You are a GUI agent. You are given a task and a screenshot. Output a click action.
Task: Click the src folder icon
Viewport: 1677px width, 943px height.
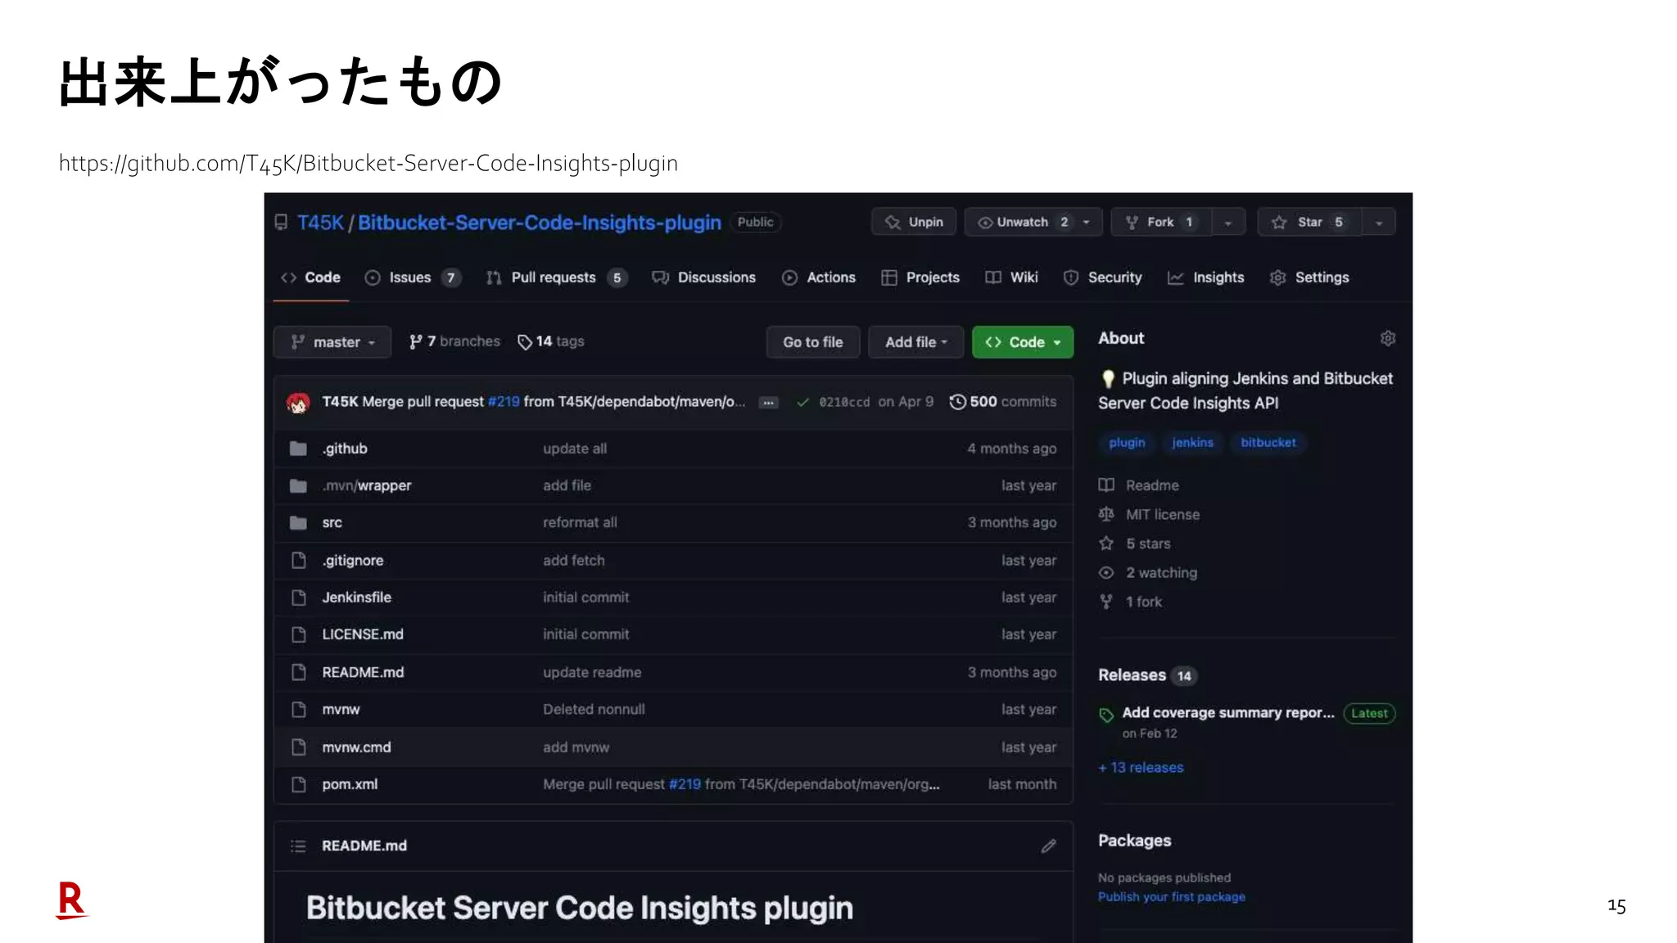tap(298, 522)
